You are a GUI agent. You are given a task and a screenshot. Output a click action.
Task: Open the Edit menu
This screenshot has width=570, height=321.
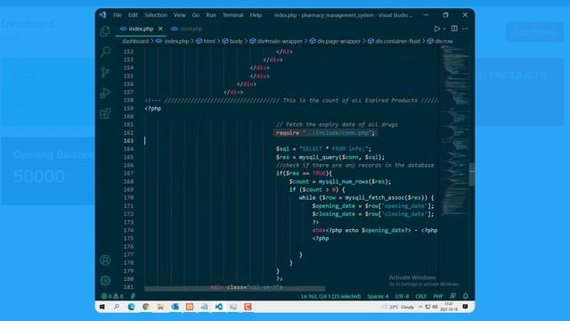[133, 15]
